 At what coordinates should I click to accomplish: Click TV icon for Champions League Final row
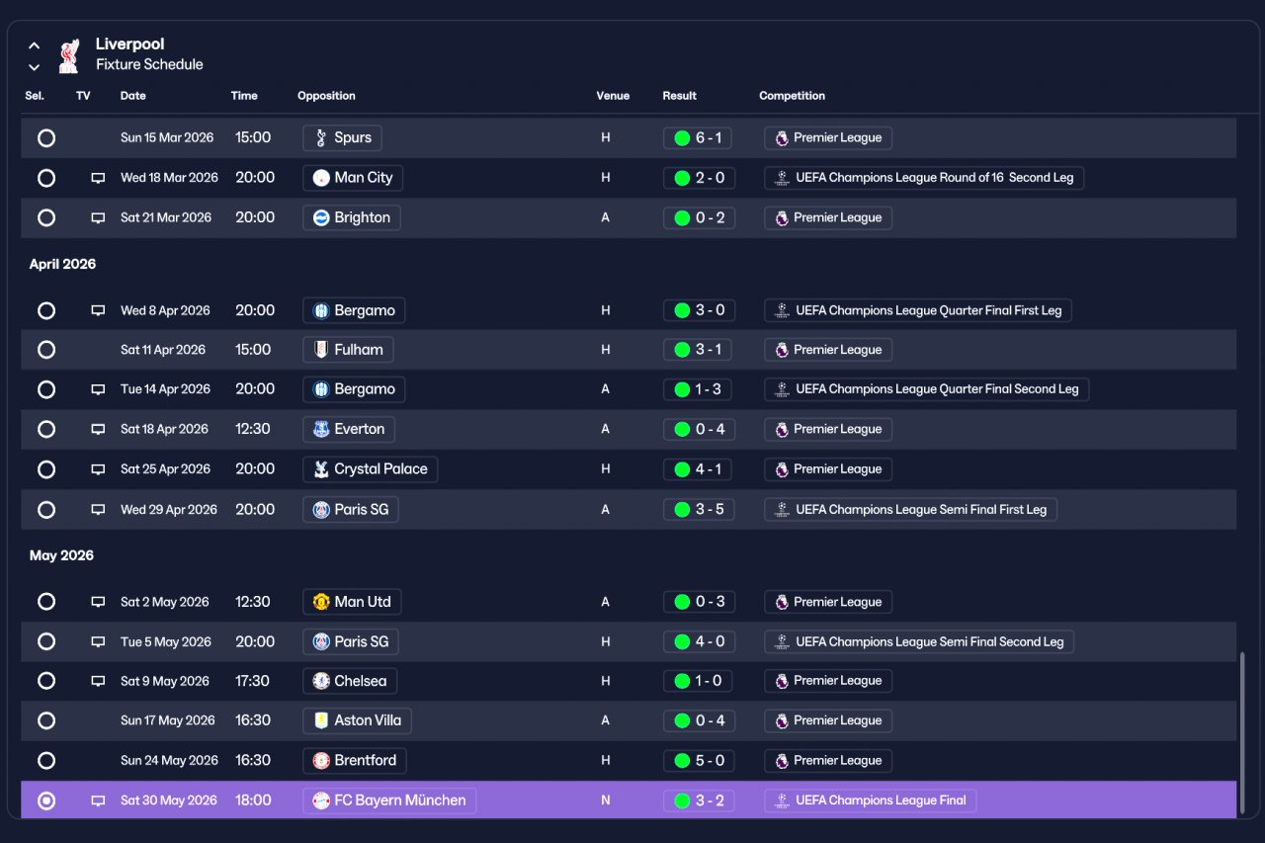tap(98, 801)
